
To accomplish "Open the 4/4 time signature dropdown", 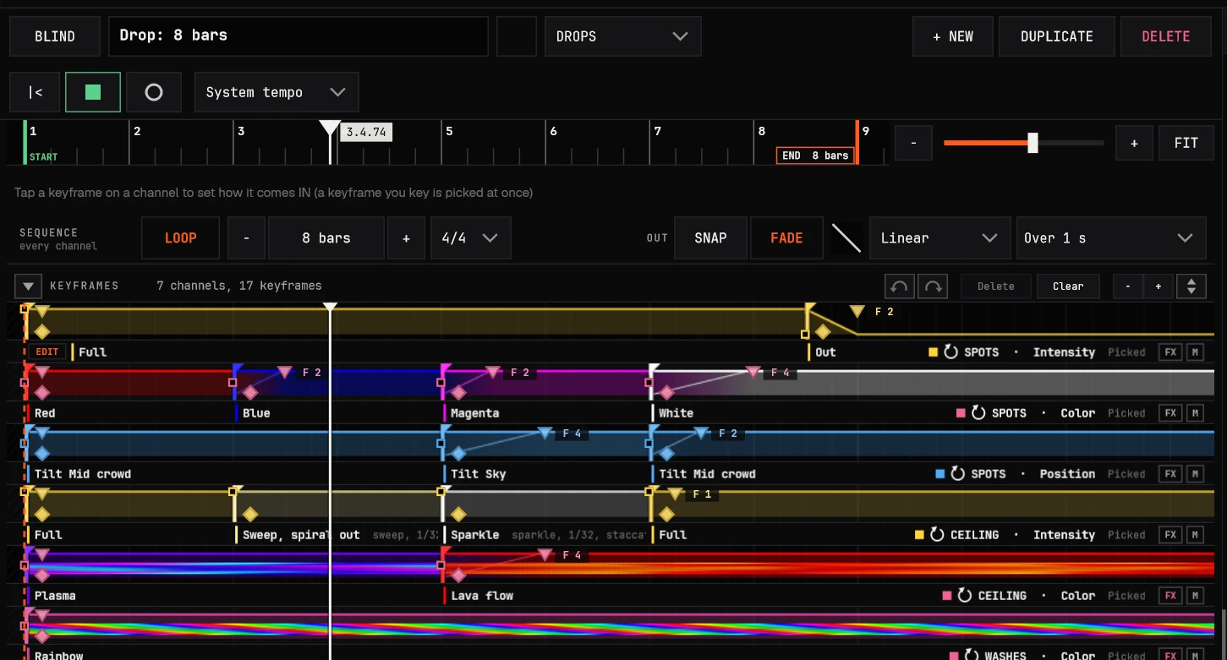I will point(471,238).
